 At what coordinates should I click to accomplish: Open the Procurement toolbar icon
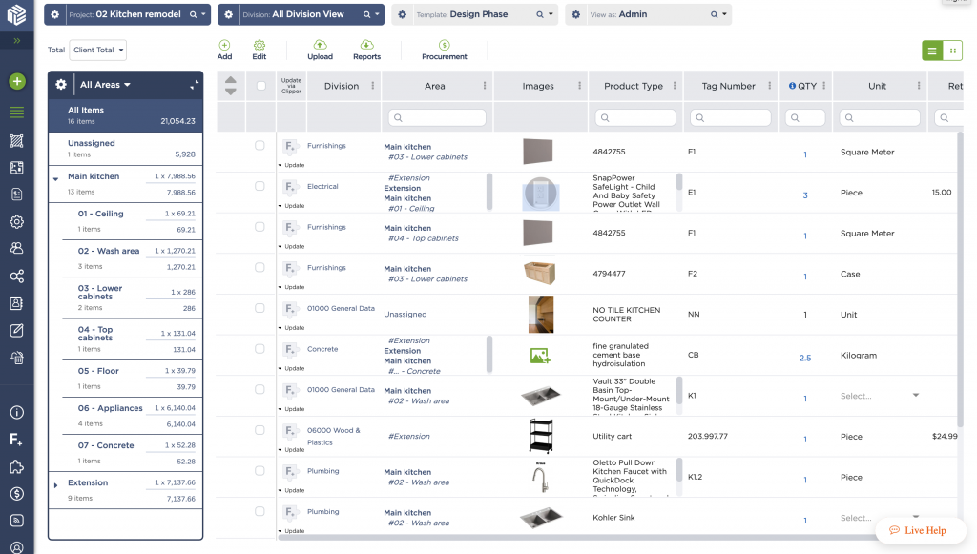point(444,43)
